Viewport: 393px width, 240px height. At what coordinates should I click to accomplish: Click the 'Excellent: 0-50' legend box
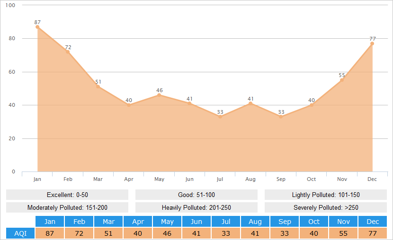click(67, 195)
